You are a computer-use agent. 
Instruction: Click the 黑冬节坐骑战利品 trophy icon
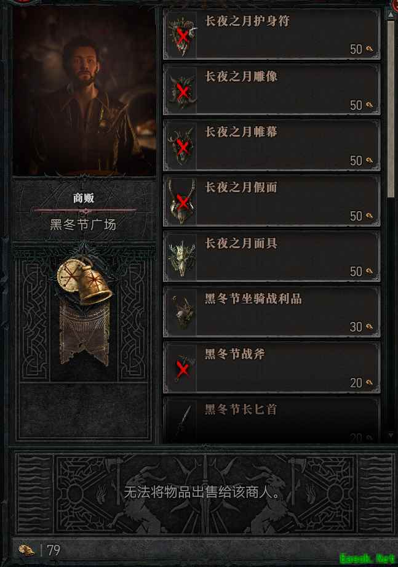[181, 312]
